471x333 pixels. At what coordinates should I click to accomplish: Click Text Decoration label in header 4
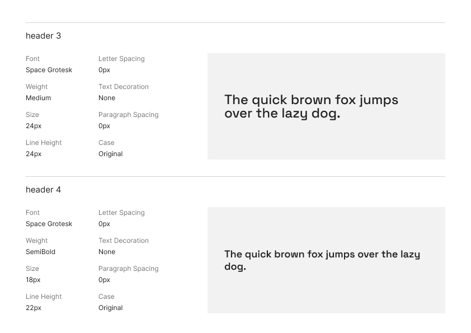(124, 241)
